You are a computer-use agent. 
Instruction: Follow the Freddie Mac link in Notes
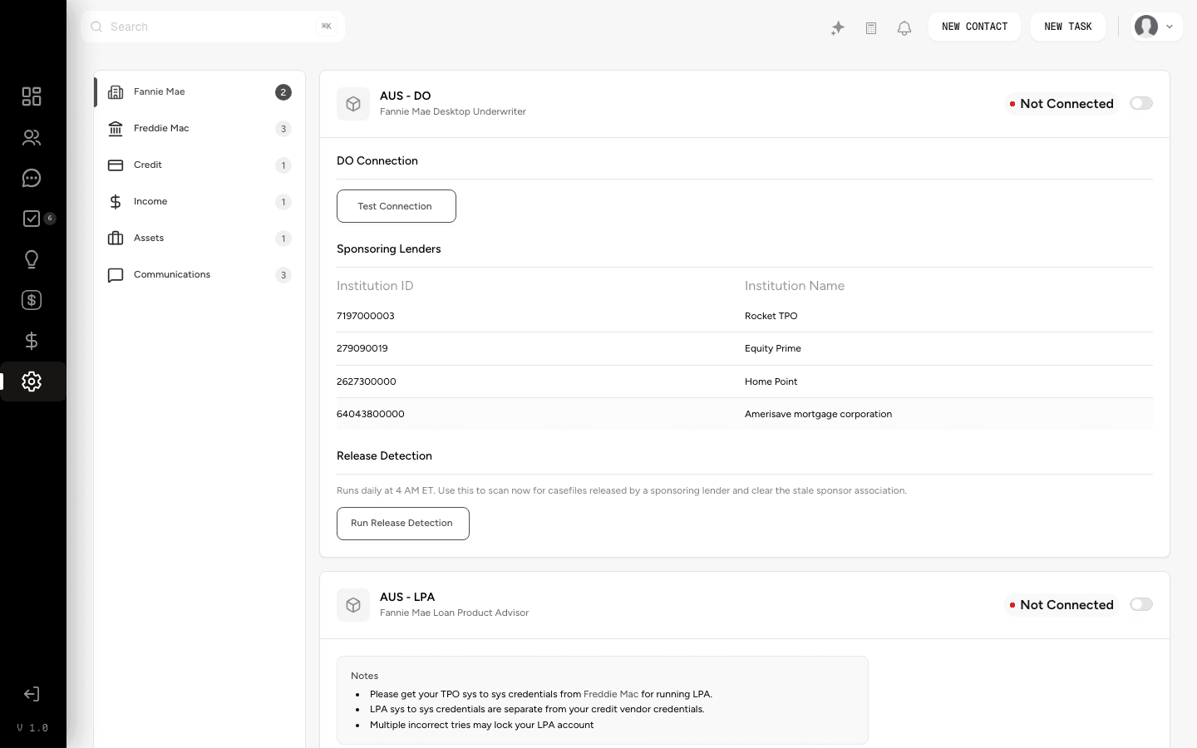coord(611,694)
